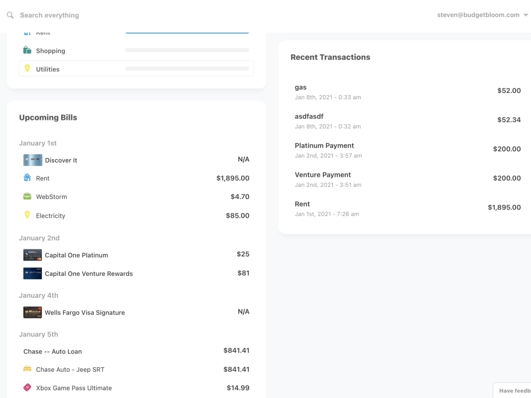Click the Utilities lightbulb icon
Screen dimensions: 531x398
point(28,68)
